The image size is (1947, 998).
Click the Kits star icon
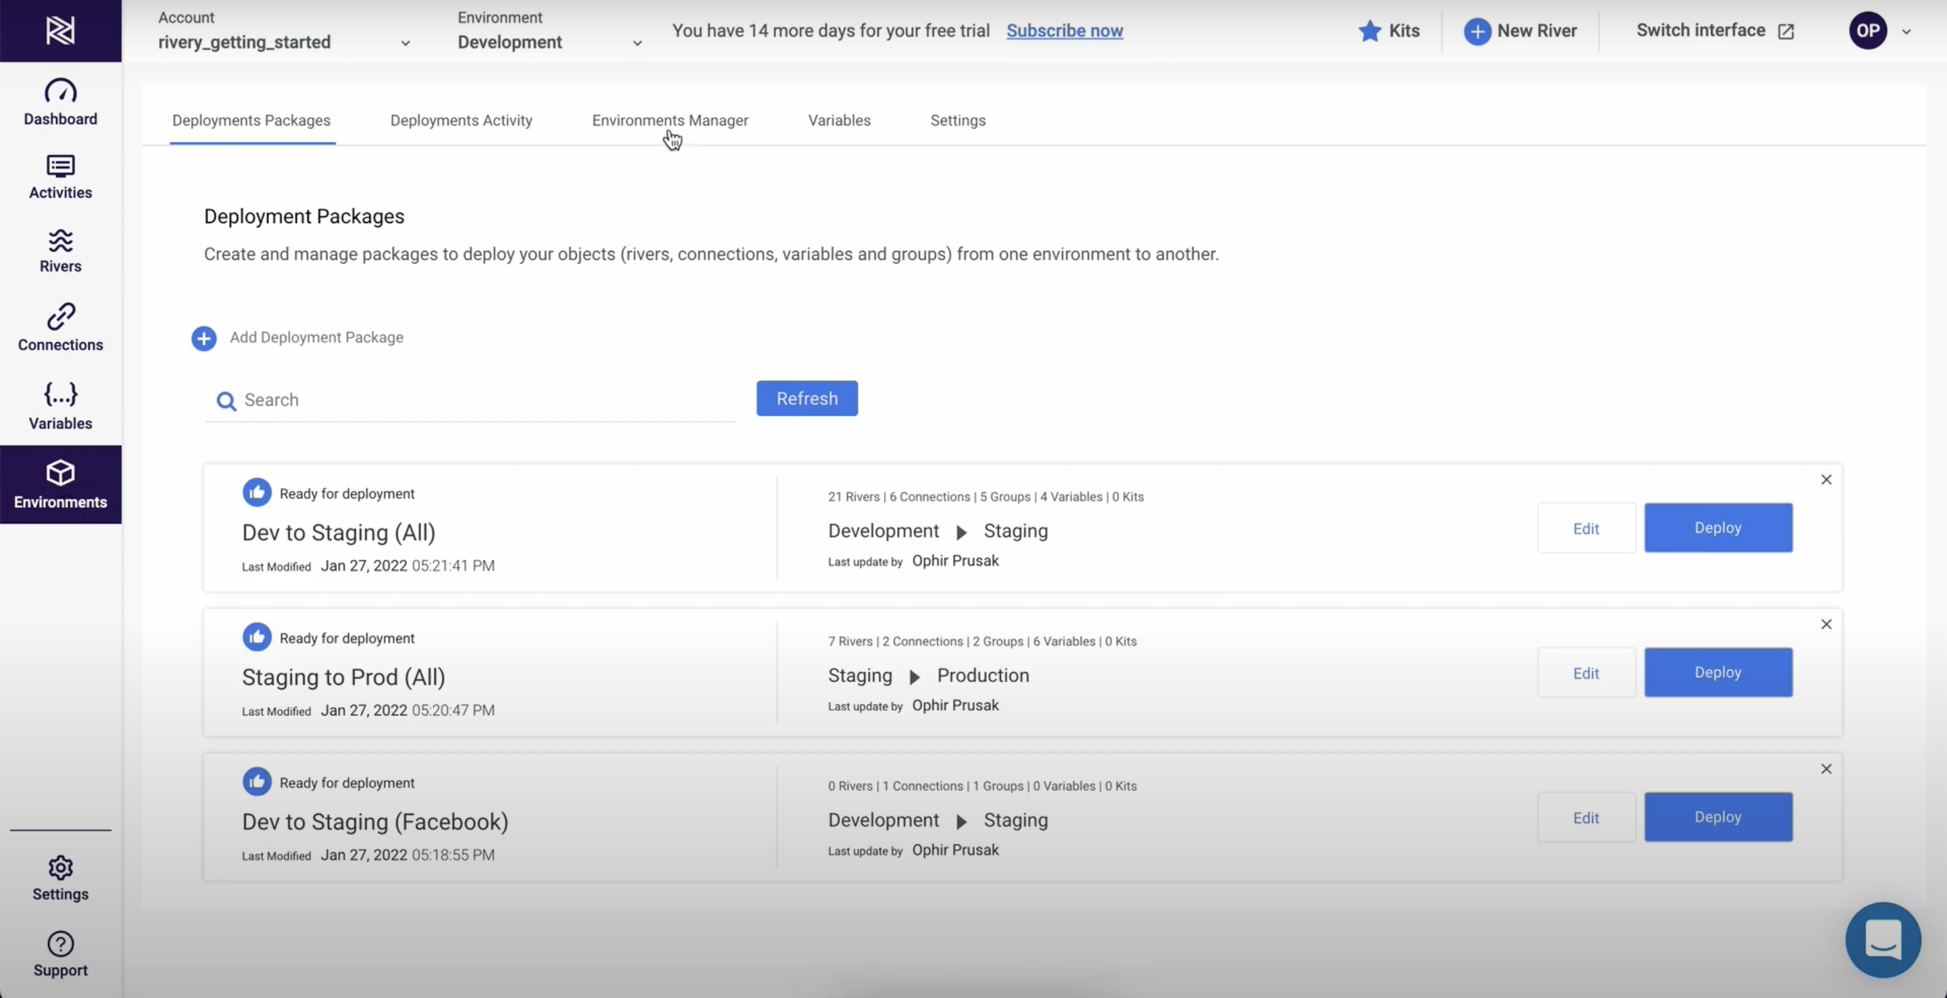(x=1370, y=31)
